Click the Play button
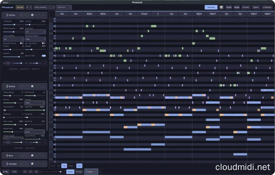 (x=6, y=172)
